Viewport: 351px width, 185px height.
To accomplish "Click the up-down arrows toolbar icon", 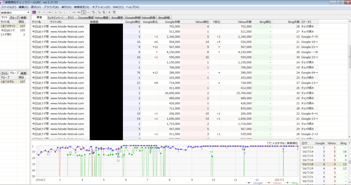I will 60,12.
